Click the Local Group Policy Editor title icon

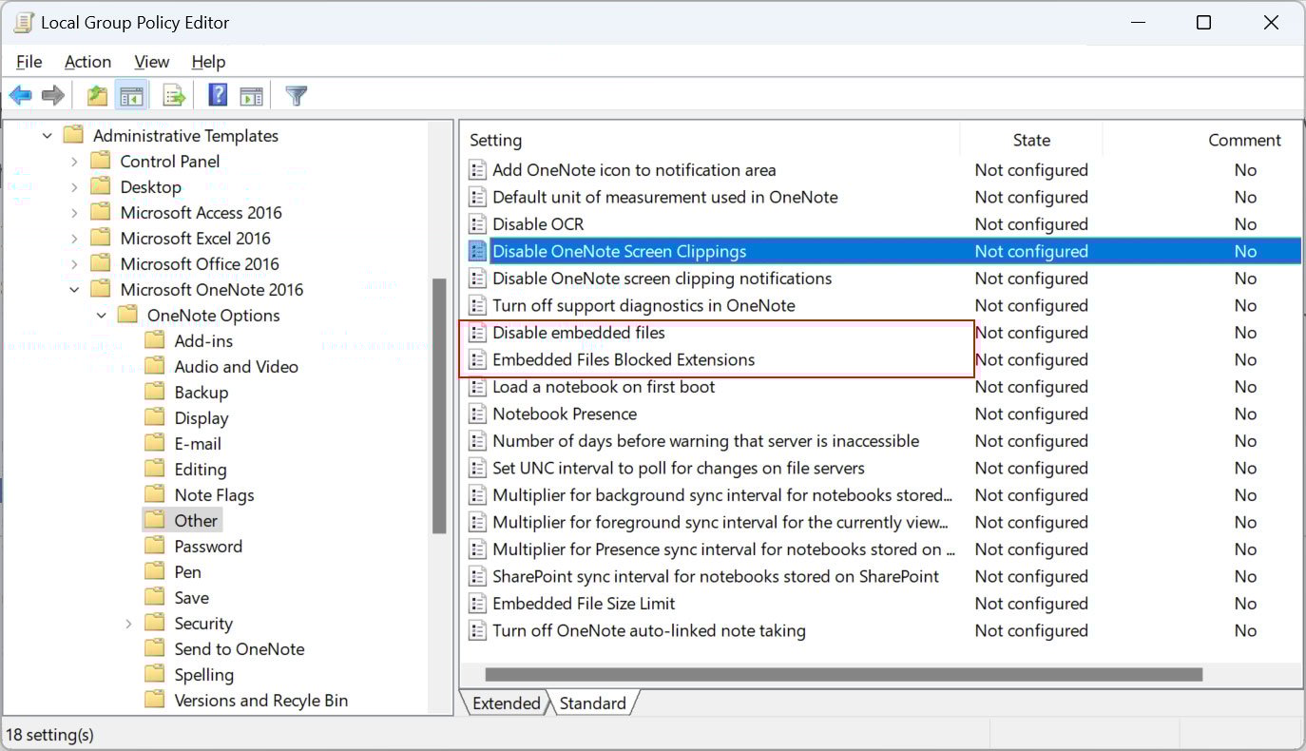24,22
